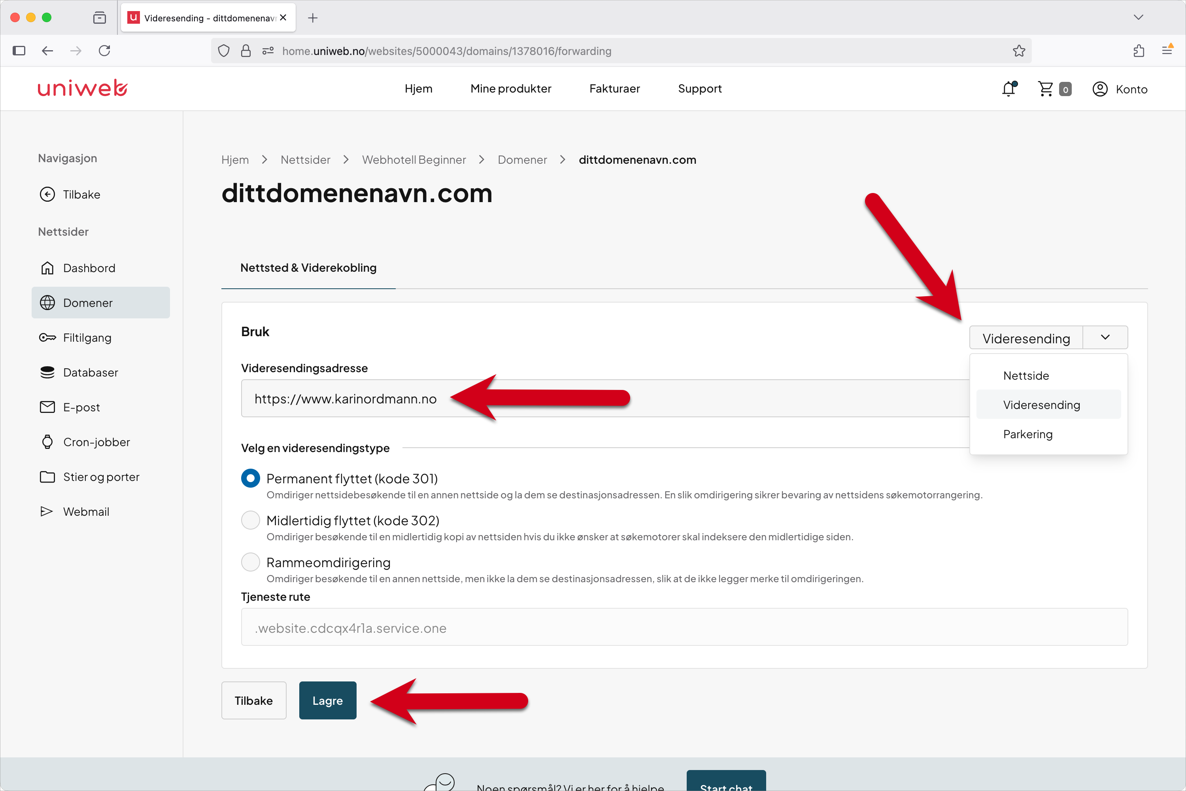This screenshot has height=791, width=1186.
Task: Open the Hjem top menu
Action: [419, 89]
